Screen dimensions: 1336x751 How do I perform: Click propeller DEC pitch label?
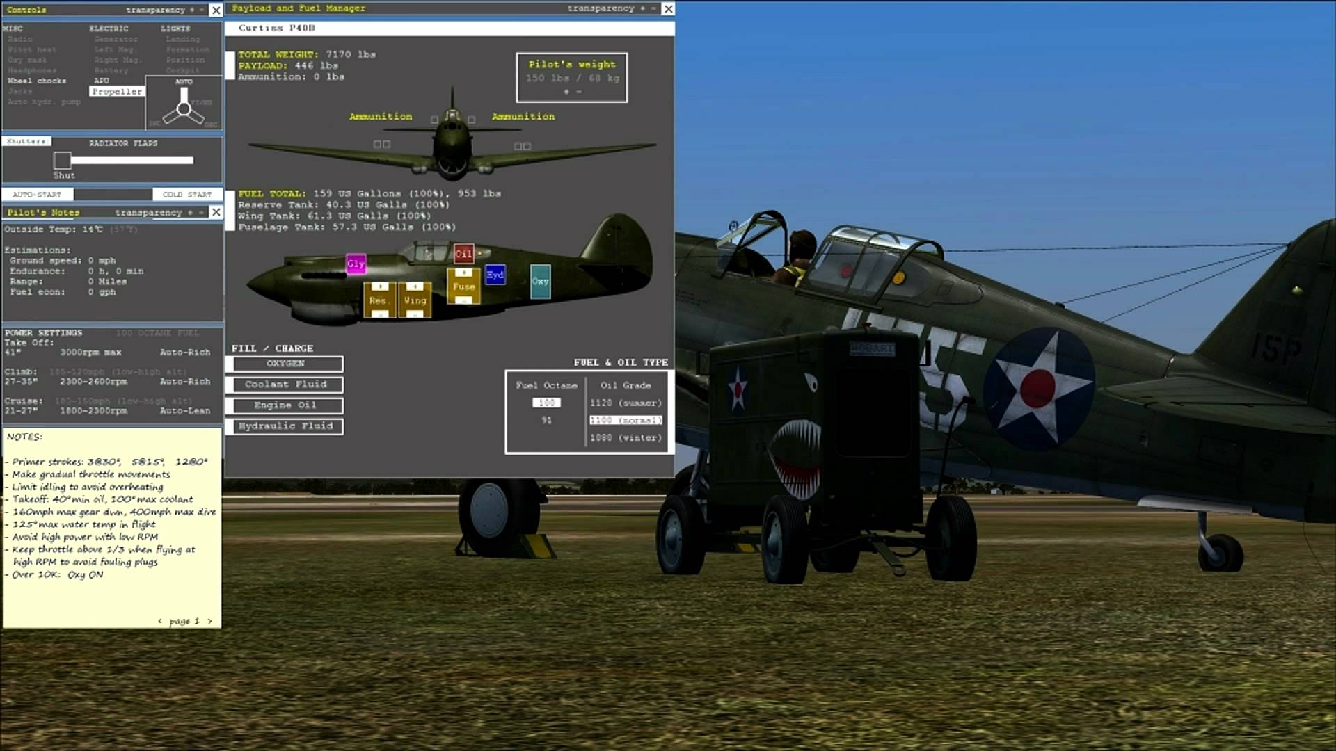click(212, 124)
